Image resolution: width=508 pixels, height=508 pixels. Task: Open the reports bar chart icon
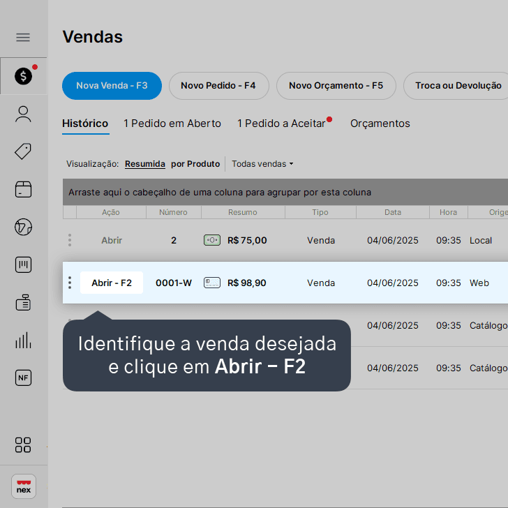(x=23, y=341)
